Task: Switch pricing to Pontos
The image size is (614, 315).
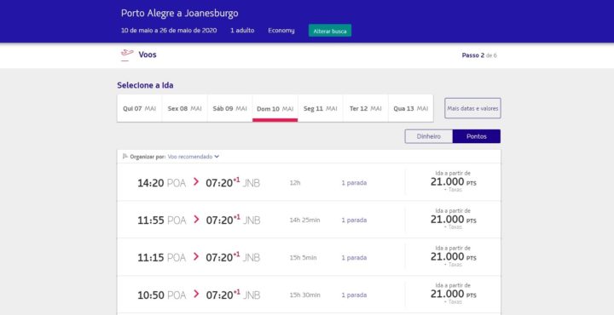Action: (x=476, y=136)
